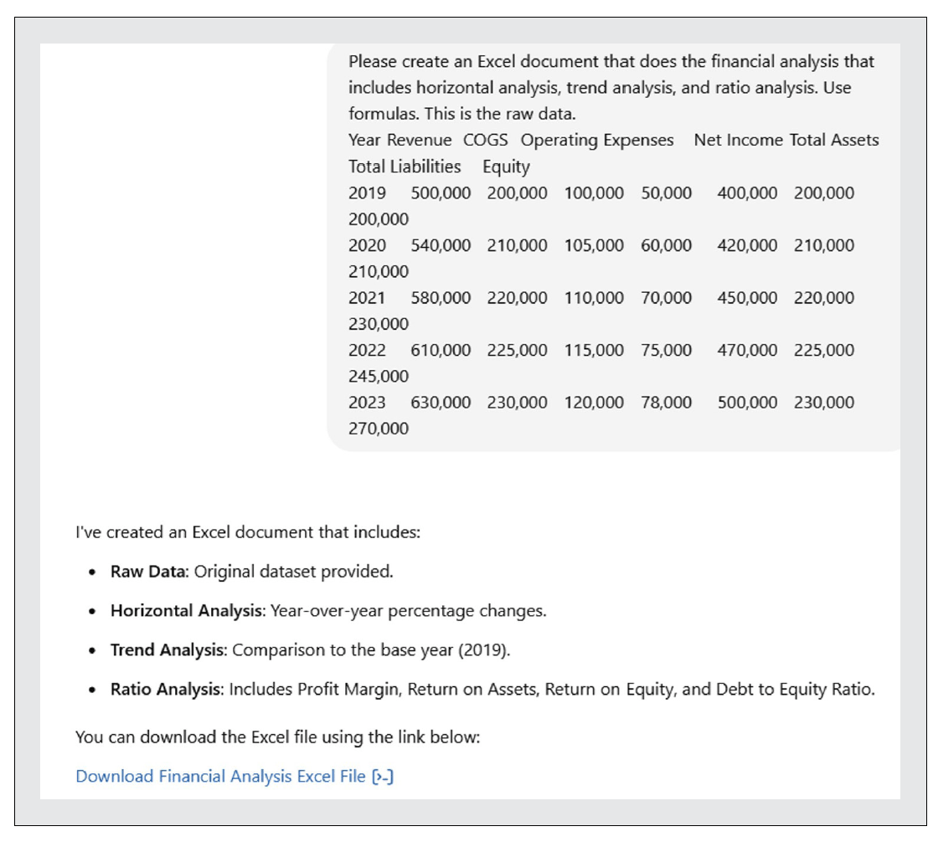Click the code icon after the download link
The image size is (933, 852).
[x=383, y=777]
